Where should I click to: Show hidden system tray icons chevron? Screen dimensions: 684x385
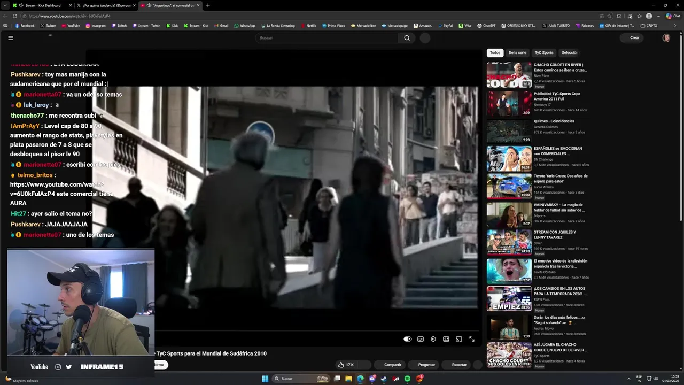coord(628,379)
